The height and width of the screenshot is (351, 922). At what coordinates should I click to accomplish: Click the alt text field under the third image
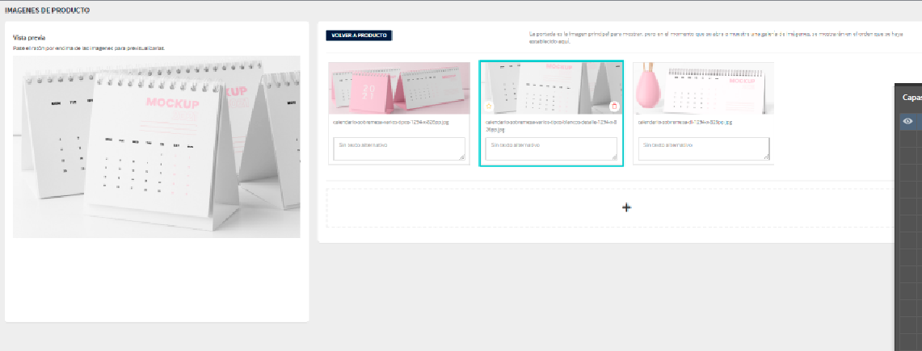click(702, 148)
